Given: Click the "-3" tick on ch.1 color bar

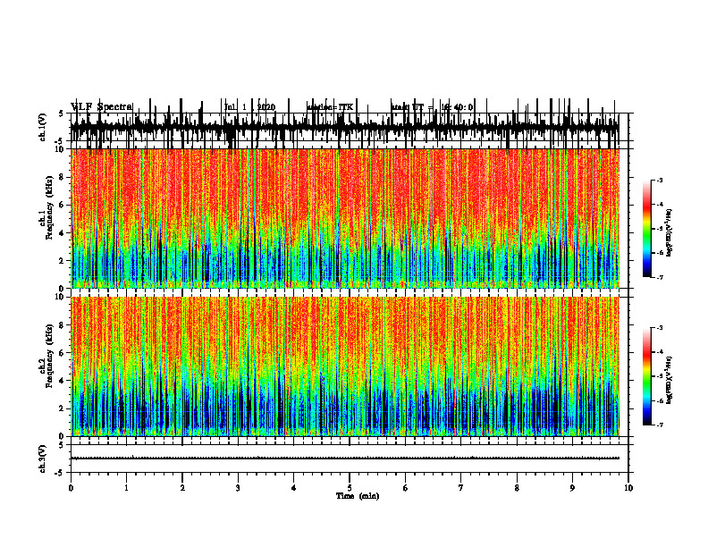Looking at the screenshot, I should pyautogui.click(x=659, y=180).
